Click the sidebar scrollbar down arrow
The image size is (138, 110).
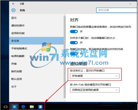(65, 101)
